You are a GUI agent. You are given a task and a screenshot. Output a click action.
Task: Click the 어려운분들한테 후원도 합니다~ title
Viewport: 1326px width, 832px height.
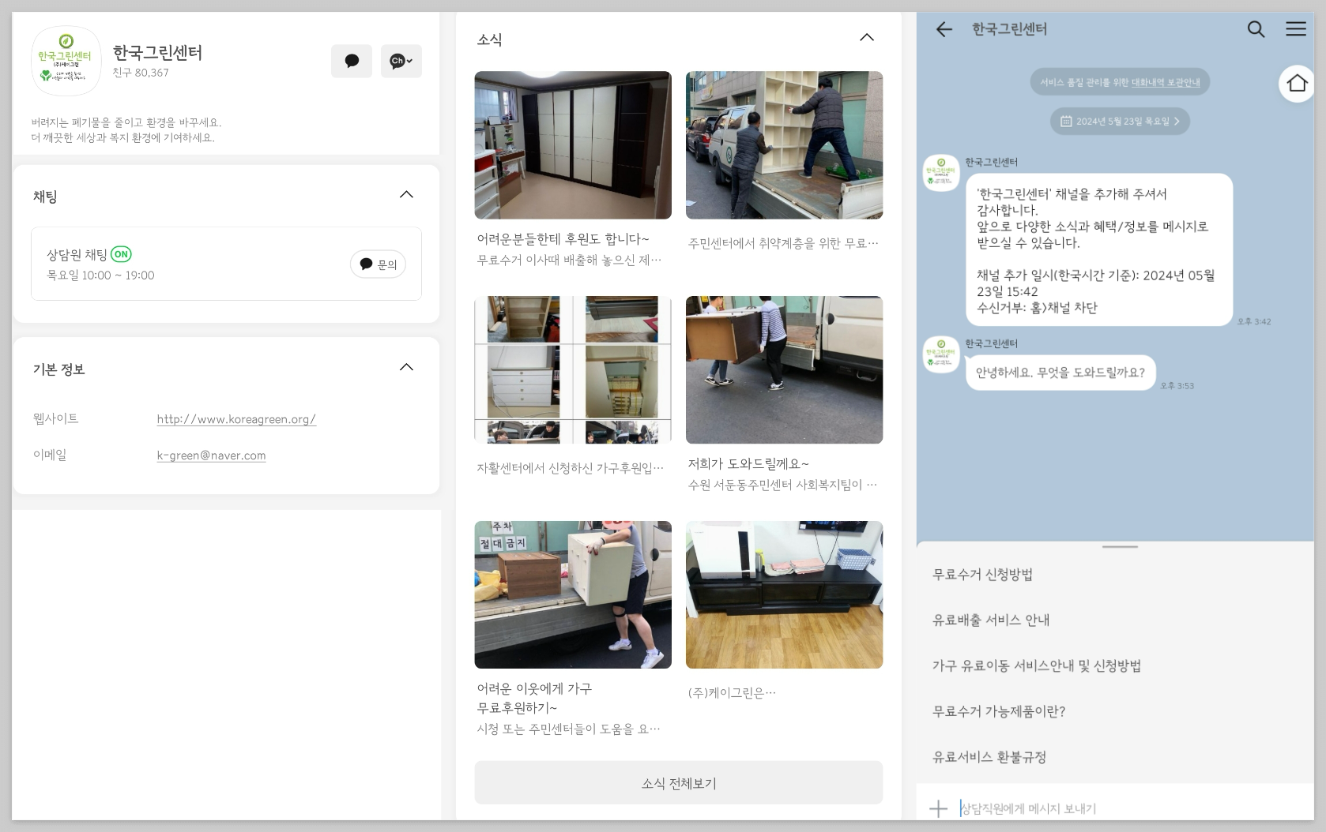(x=563, y=238)
